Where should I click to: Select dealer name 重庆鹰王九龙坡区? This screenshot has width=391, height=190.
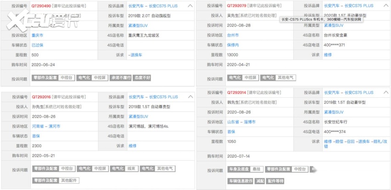[x=144, y=35]
